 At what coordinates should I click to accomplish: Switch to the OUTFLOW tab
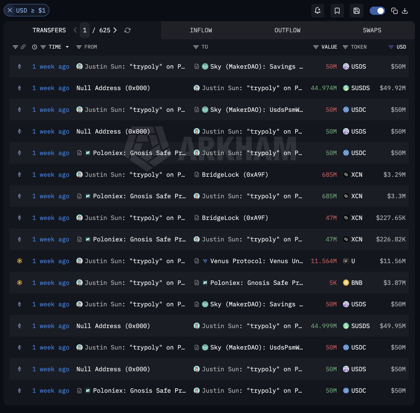pyautogui.click(x=287, y=30)
